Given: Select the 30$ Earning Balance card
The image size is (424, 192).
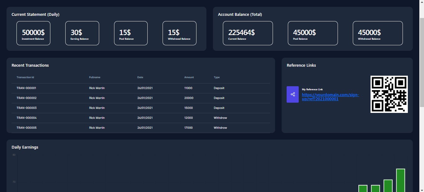Looking at the screenshot, I should (x=82, y=33).
